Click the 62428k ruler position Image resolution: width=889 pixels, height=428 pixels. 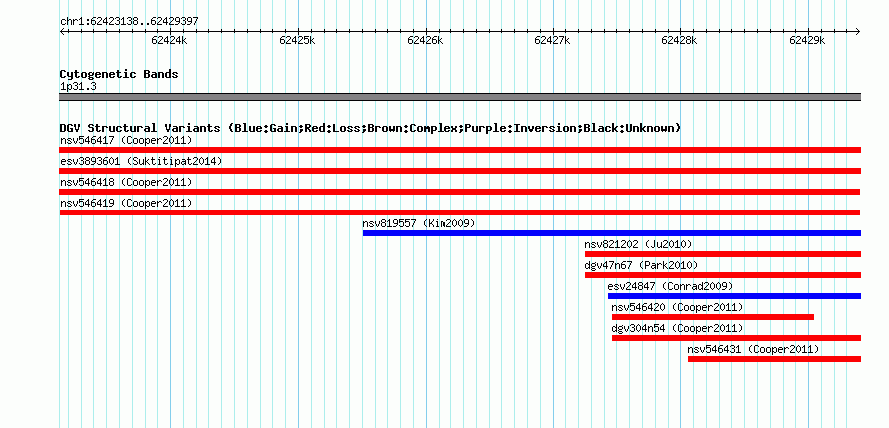680,40
